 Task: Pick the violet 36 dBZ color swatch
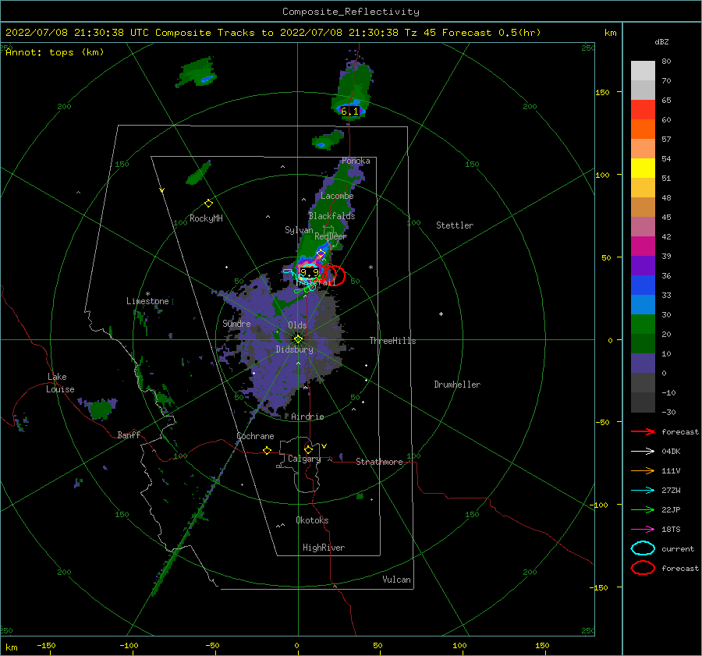(x=643, y=265)
